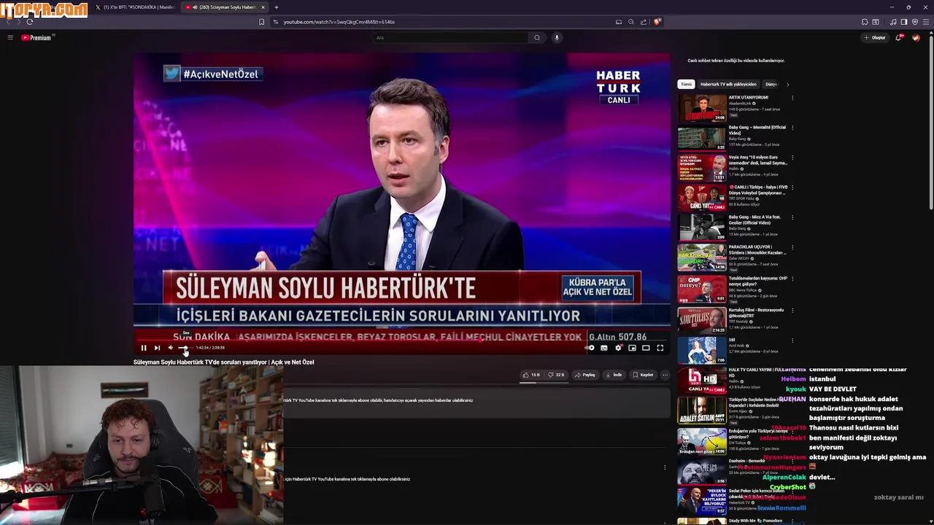Viewport: 934px width, 525px height.
Task: Open options for 'CHP nereye gidiyor' video
Action: pos(792,277)
